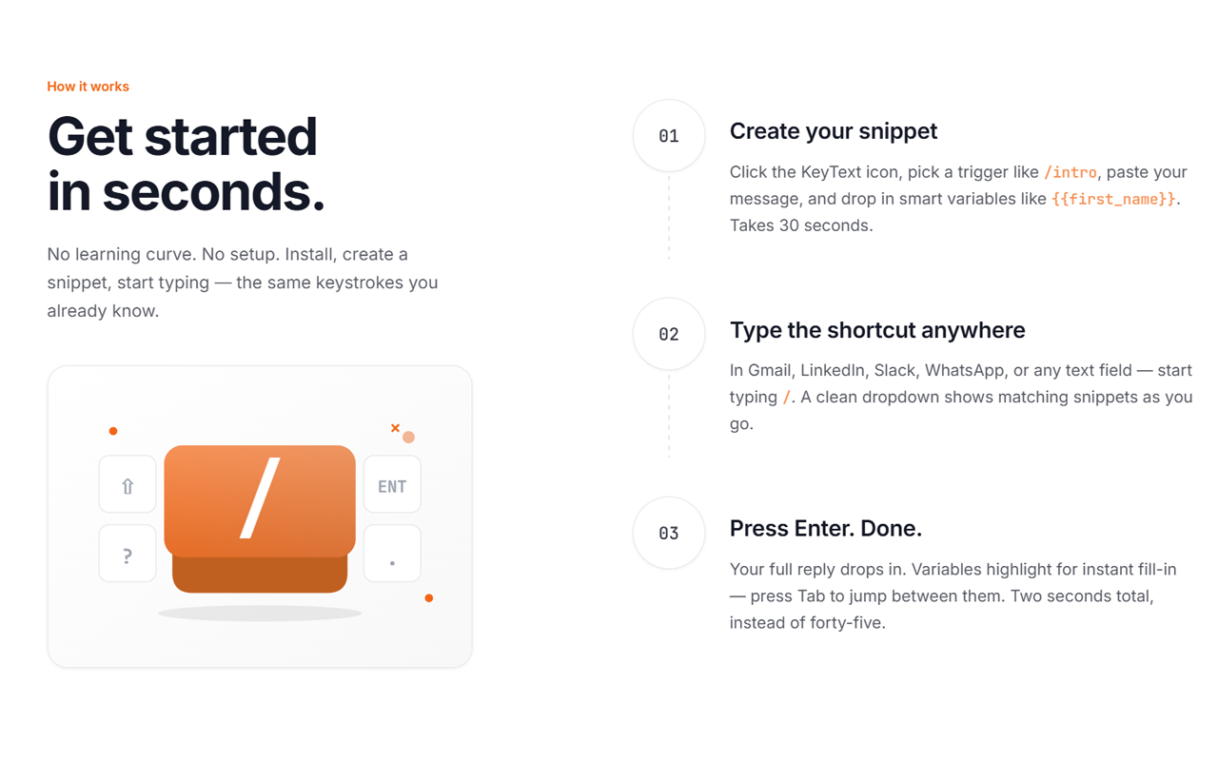The height and width of the screenshot is (761, 1218).
Task: Click "Type the shortcut anywhere" heading
Action: pyautogui.click(x=876, y=330)
